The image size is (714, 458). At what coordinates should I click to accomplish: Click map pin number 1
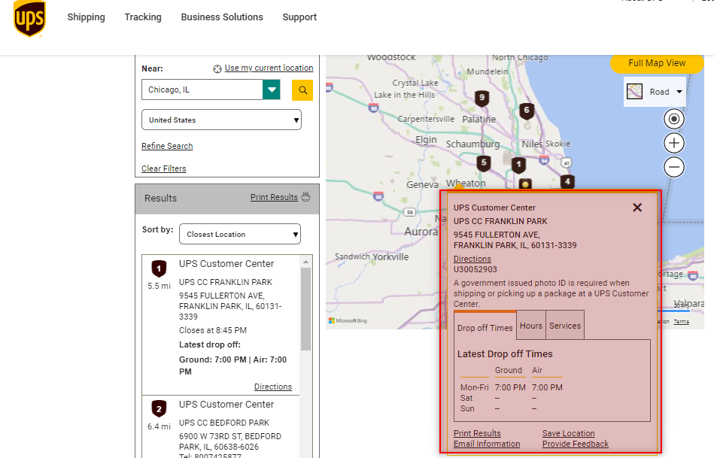coord(518,165)
